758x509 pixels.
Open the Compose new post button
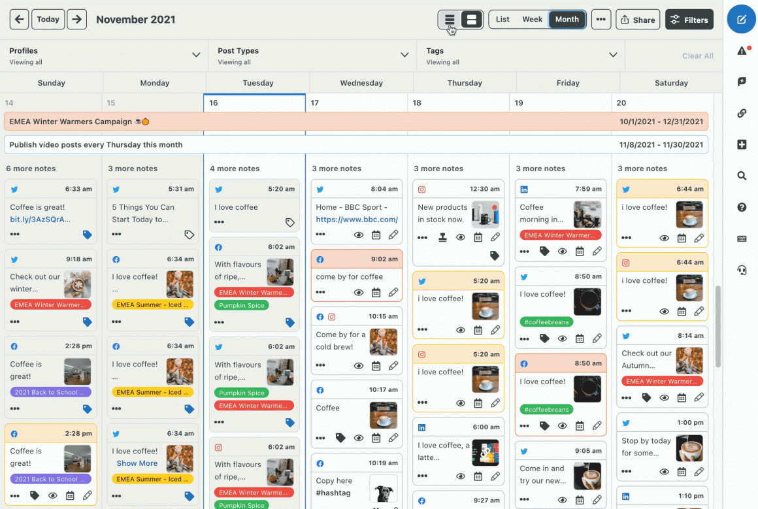(x=742, y=20)
